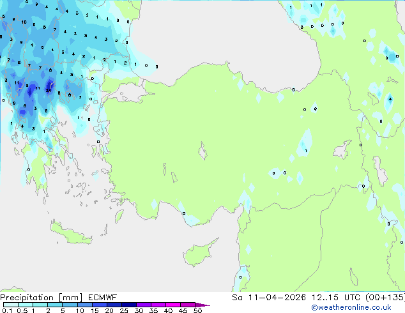Pick the 40–45 mm bright magenta legend swatch

click(173, 305)
